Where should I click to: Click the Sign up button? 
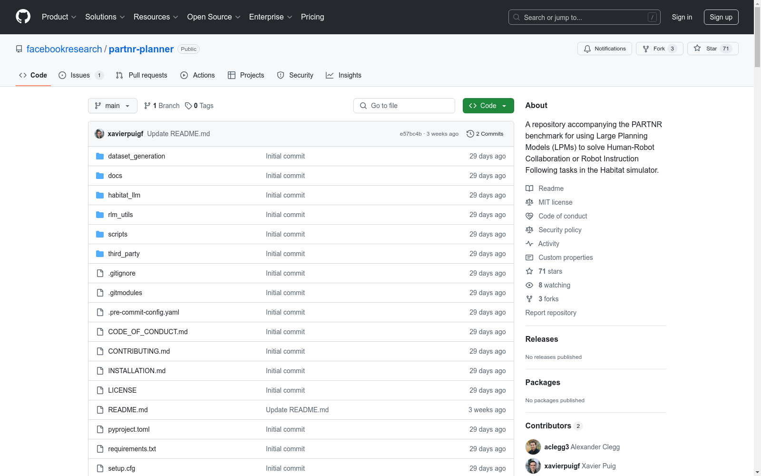coord(721,17)
